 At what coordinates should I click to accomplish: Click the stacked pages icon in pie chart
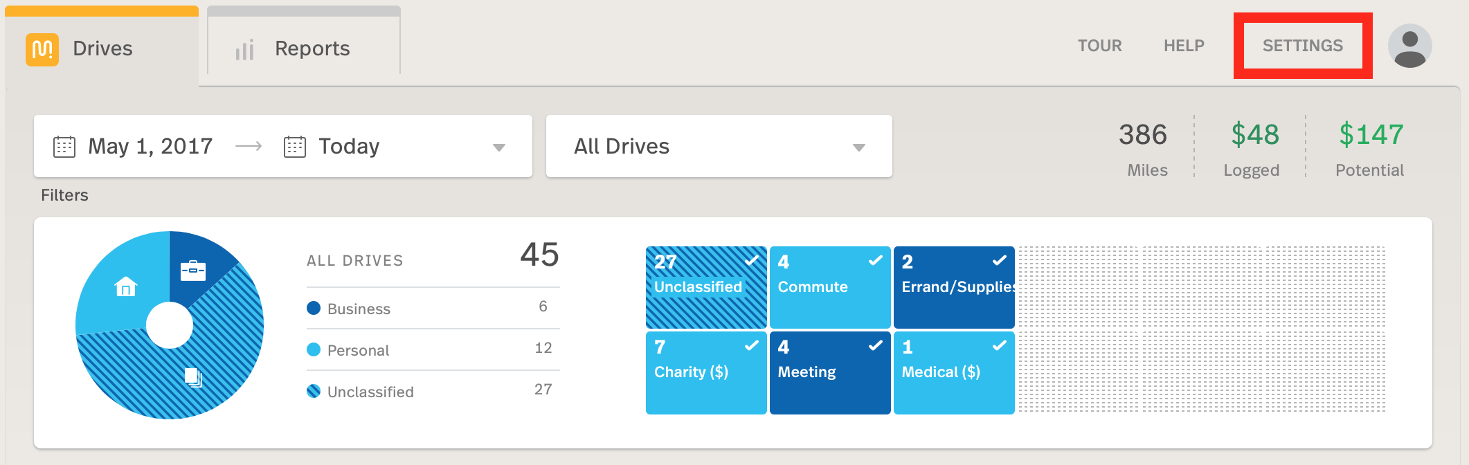[x=193, y=377]
